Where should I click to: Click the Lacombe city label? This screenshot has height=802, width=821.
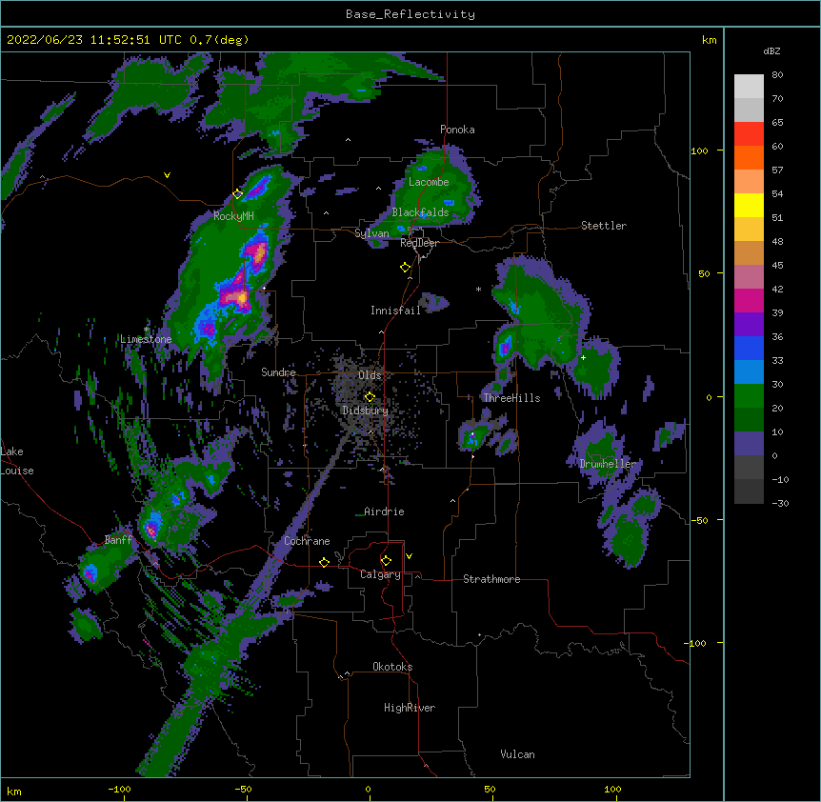(x=429, y=182)
